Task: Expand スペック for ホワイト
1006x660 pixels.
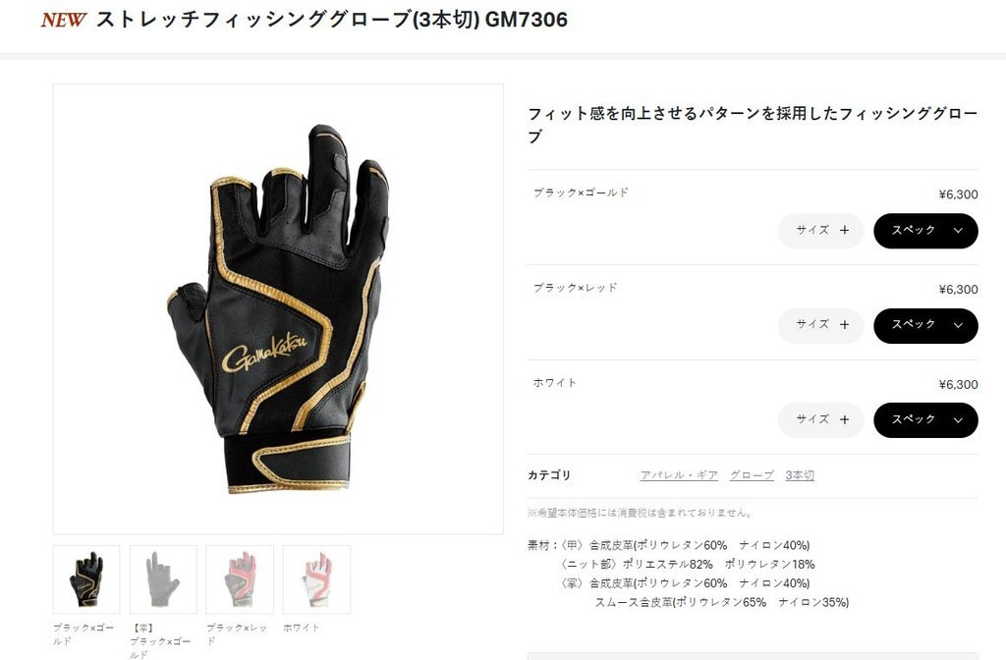Action: [925, 420]
